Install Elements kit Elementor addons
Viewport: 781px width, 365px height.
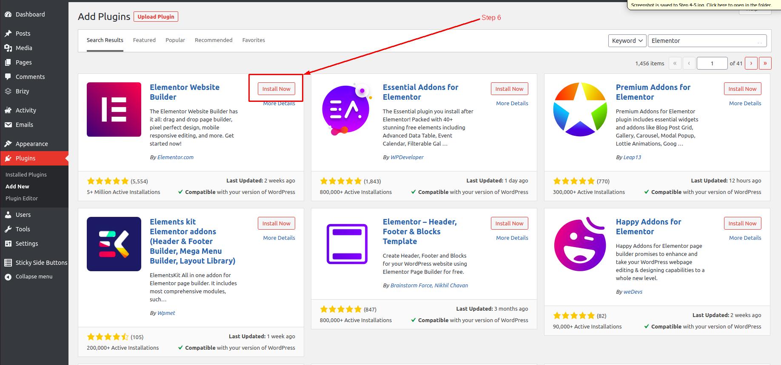click(276, 223)
